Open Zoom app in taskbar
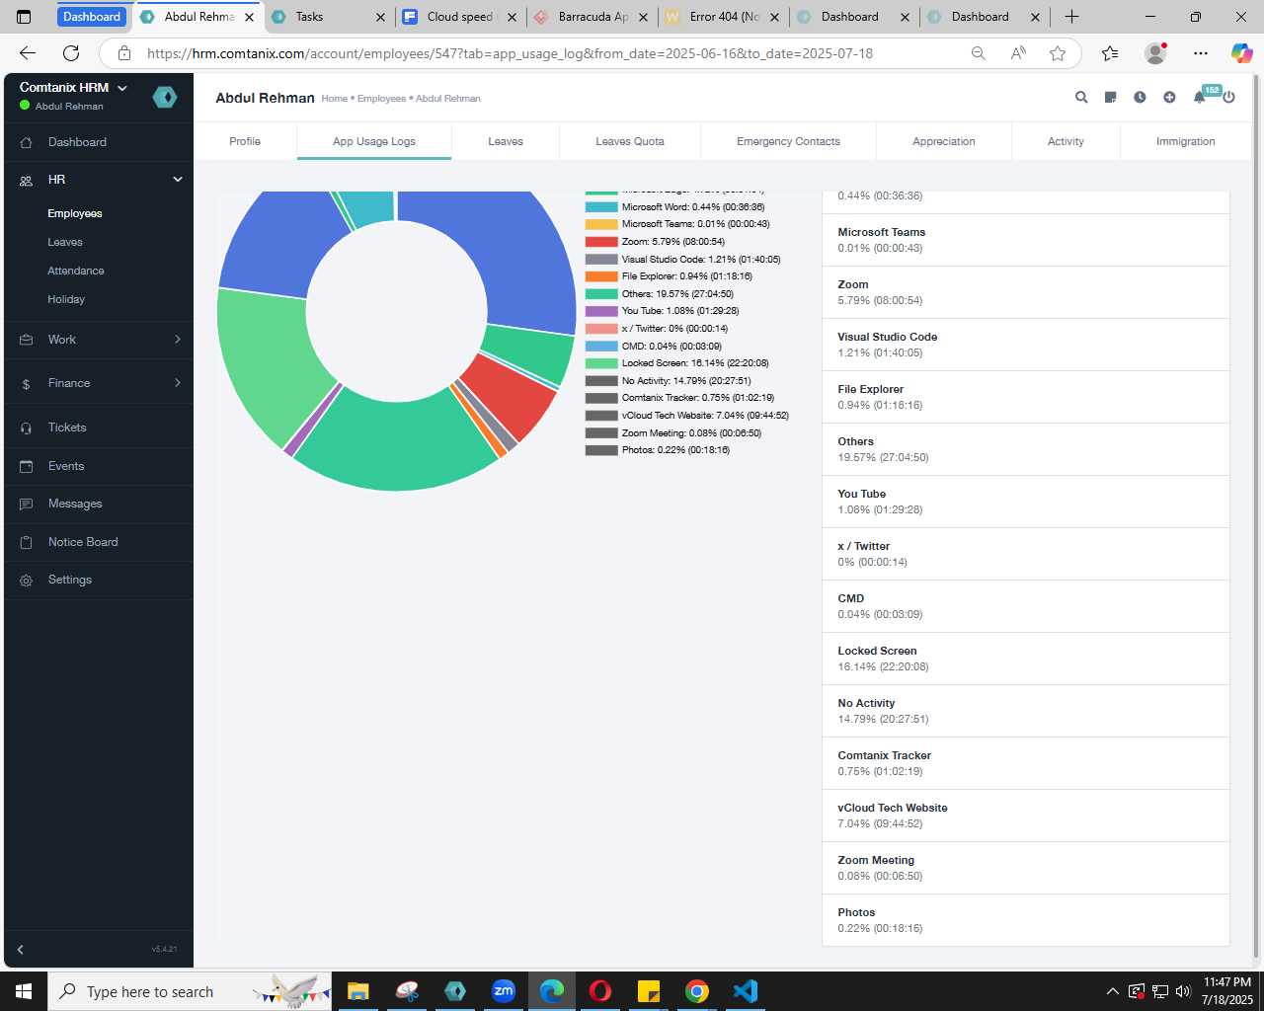This screenshot has width=1264, height=1011. [504, 990]
